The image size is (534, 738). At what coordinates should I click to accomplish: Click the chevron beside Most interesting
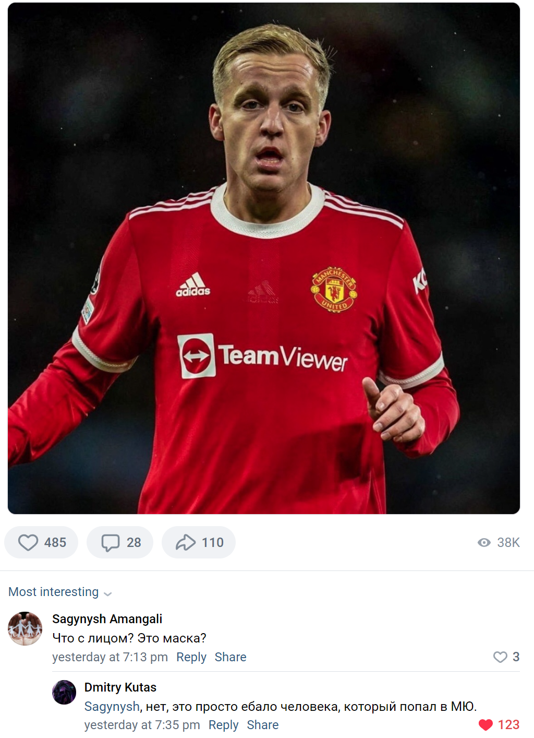click(x=108, y=594)
